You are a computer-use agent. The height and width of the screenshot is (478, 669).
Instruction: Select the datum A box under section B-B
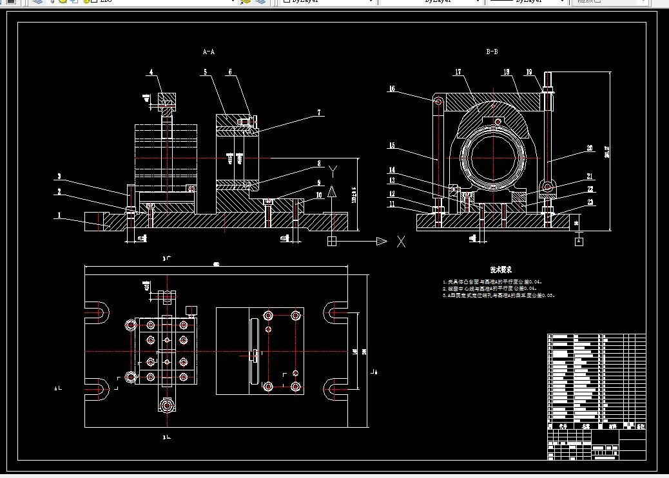(x=579, y=242)
